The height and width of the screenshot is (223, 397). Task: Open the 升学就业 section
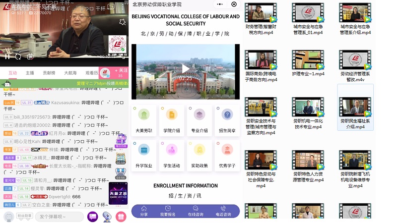point(144,156)
